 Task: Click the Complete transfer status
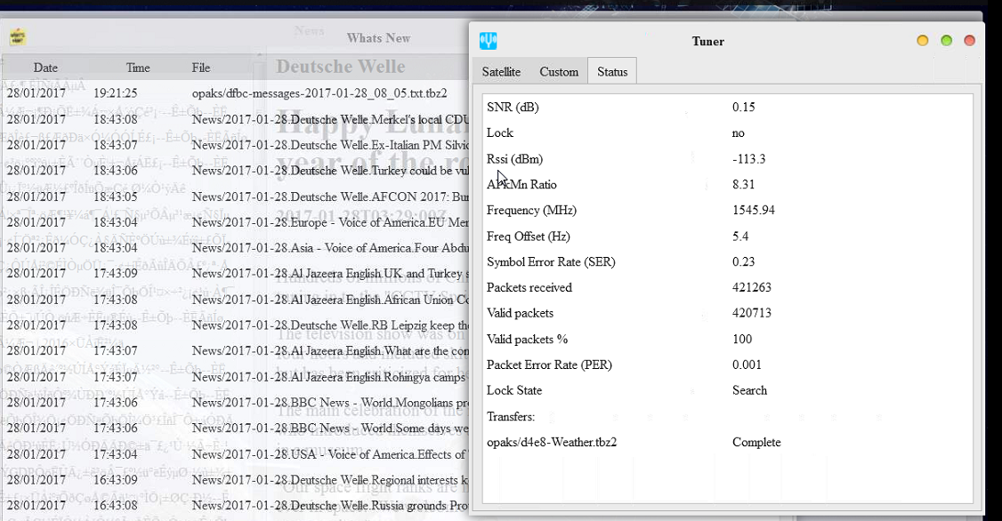[x=756, y=442]
